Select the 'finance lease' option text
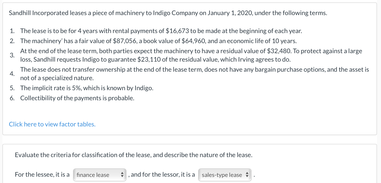The height and width of the screenshot is (183, 381). (93, 175)
